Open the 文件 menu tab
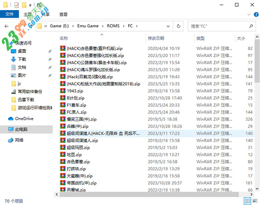The width and height of the screenshot is (260, 205). 10,14
